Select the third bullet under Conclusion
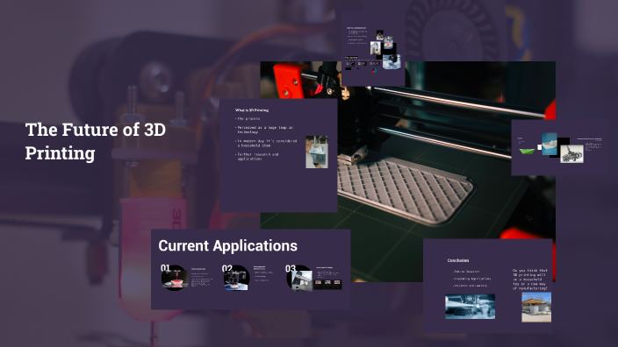 [470, 286]
